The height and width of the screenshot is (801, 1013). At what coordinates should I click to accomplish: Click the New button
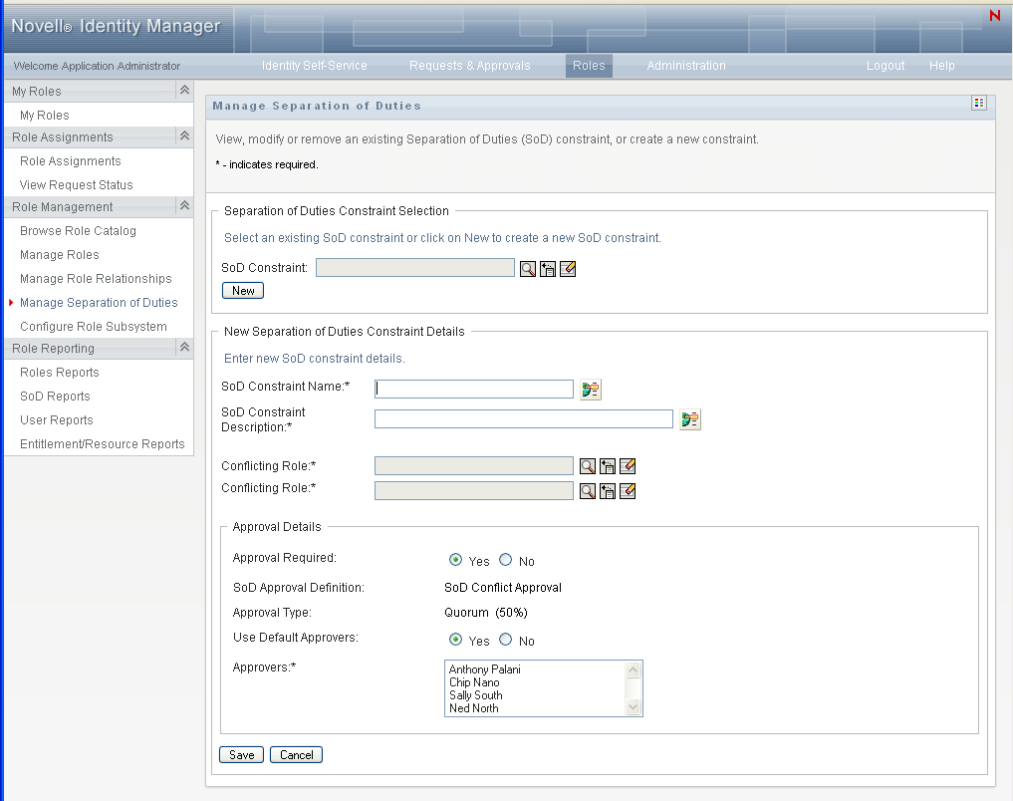coord(243,291)
